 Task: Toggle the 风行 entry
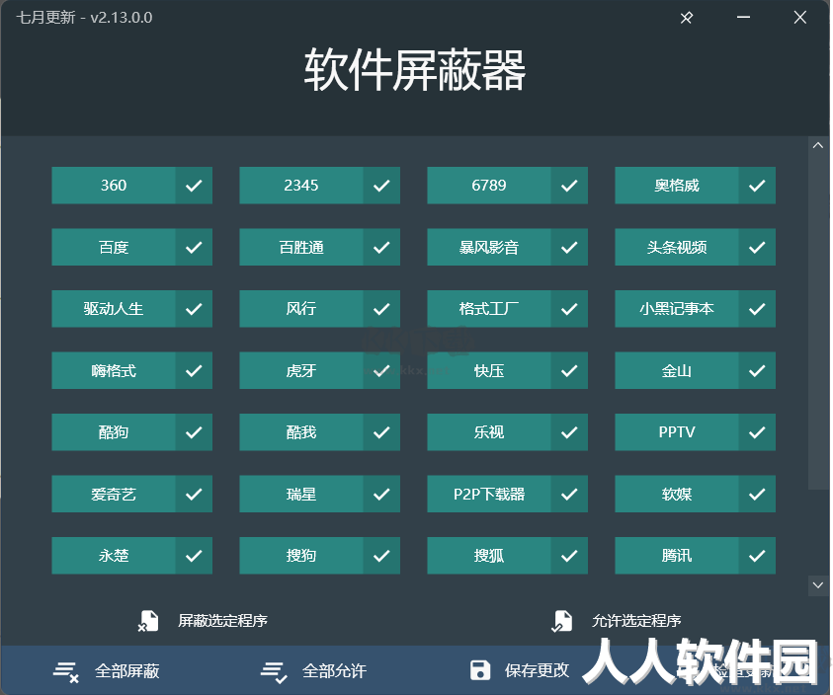[x=320, y=309]
